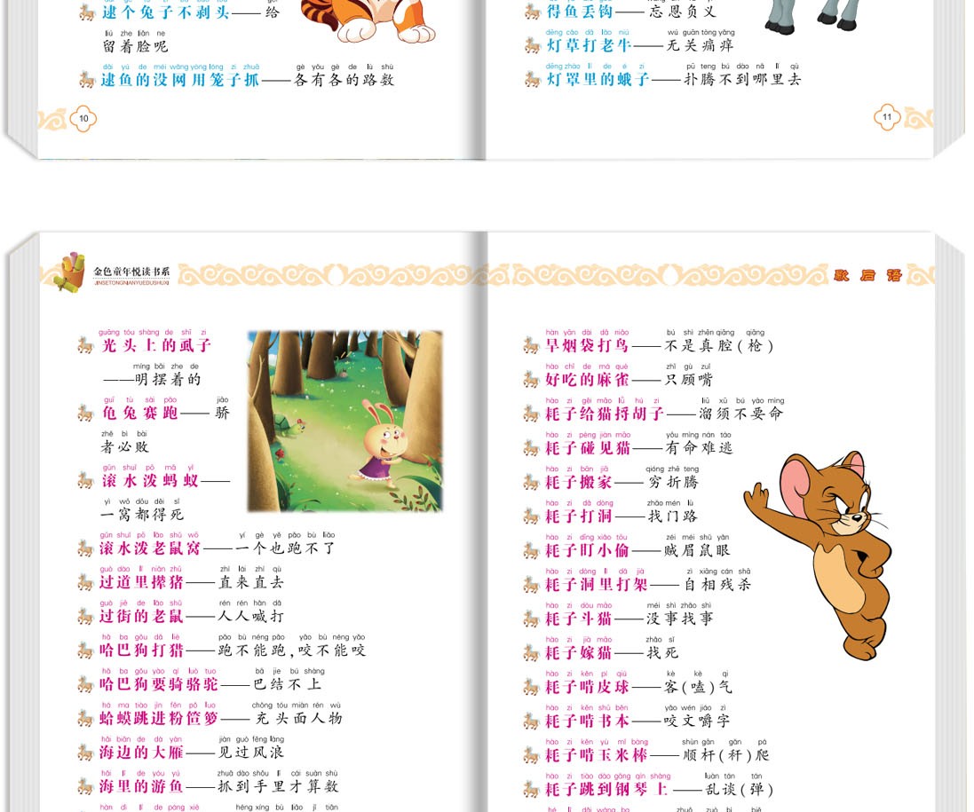Click the answer text 穷折腾
The image size is (974, 812).
673,482
